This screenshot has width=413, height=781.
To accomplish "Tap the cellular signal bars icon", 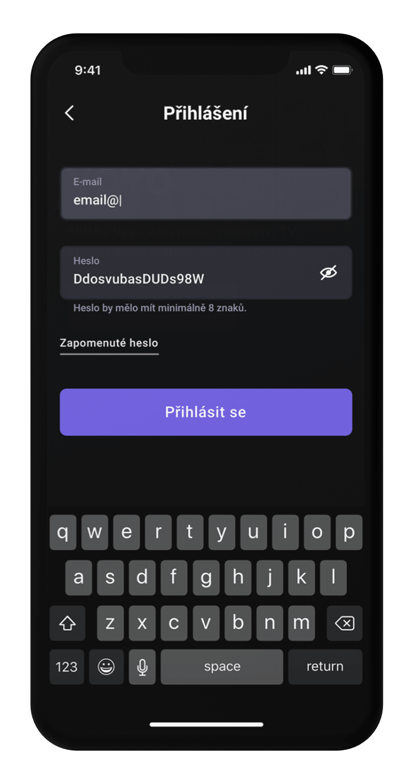I will [303, 70].
